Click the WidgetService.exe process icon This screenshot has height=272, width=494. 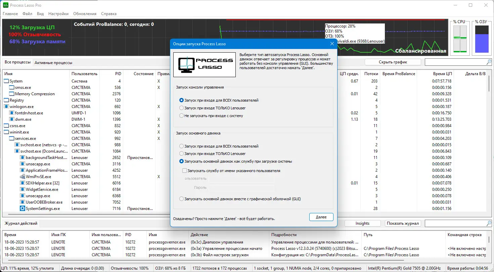[x=23, y=189]
